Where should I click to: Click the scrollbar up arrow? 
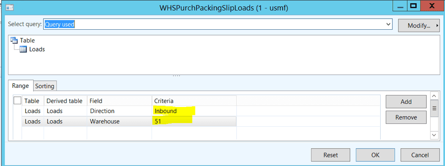point(434,96)
